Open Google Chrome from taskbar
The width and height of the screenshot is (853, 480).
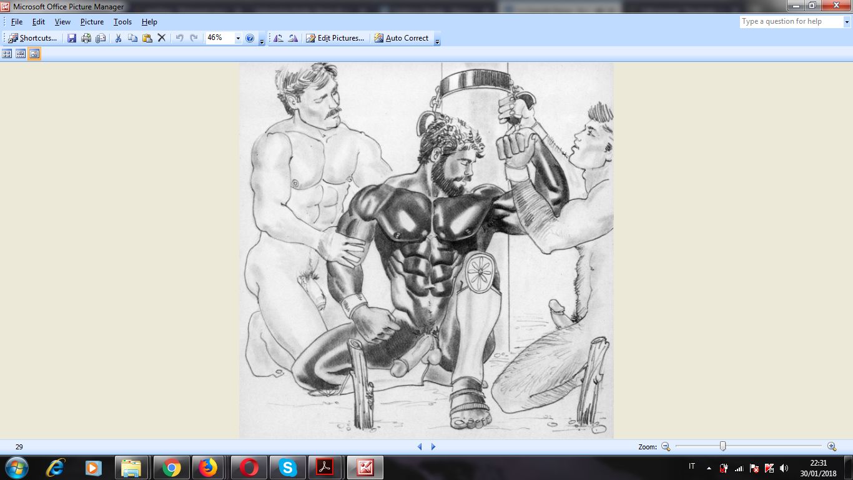point(170,467)
